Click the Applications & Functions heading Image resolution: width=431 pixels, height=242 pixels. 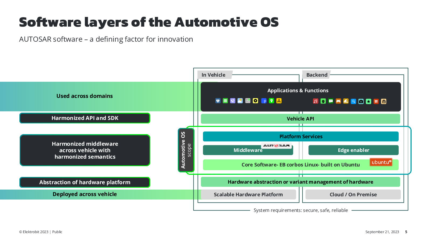coord(298,91)
